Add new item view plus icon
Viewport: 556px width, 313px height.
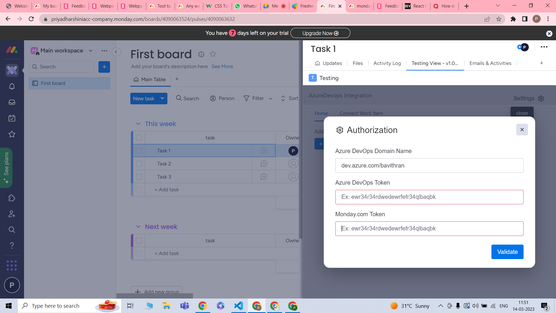coord(542,63)
